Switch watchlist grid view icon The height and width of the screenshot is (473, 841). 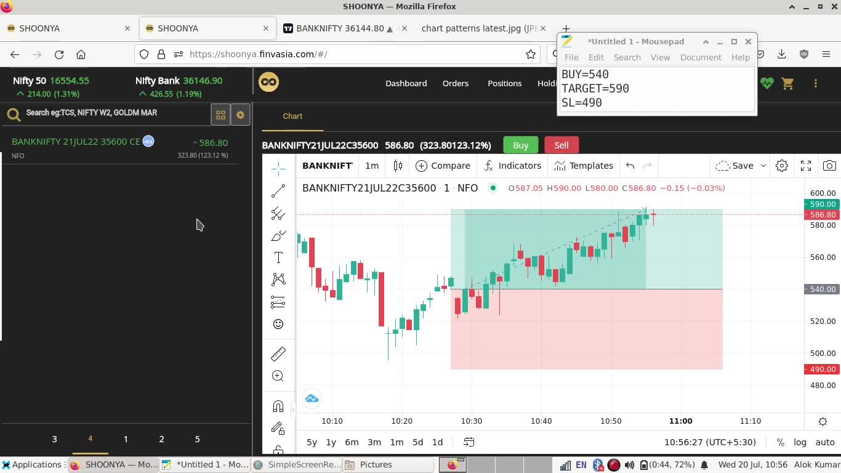click(220, 115)
